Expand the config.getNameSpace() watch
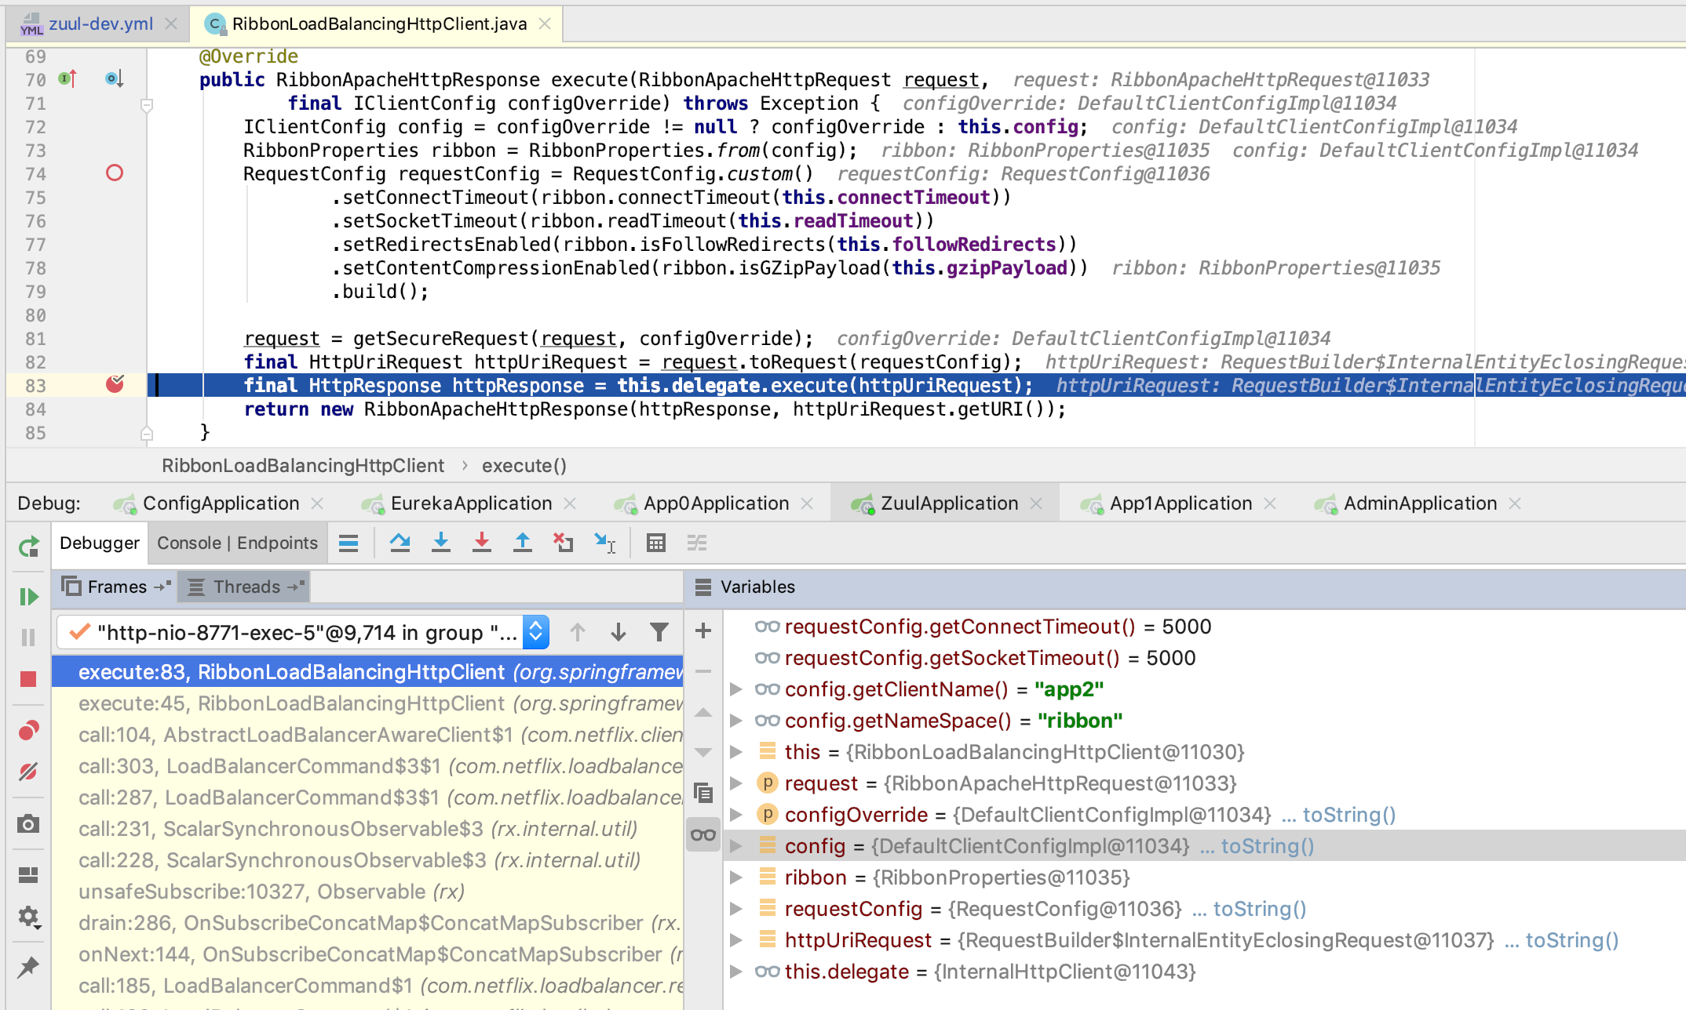Viewport: 1686px width, 1010px height. pyautogui.click(x=736, y=721)
